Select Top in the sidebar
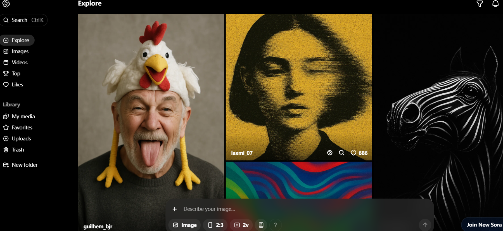 click(16, 74)
